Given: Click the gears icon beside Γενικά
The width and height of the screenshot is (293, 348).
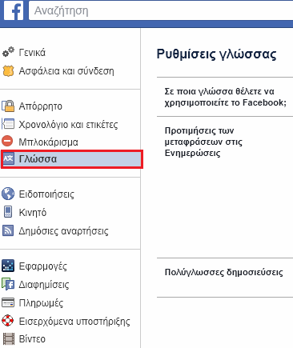Looking at the screenshot, I should 8,52.
